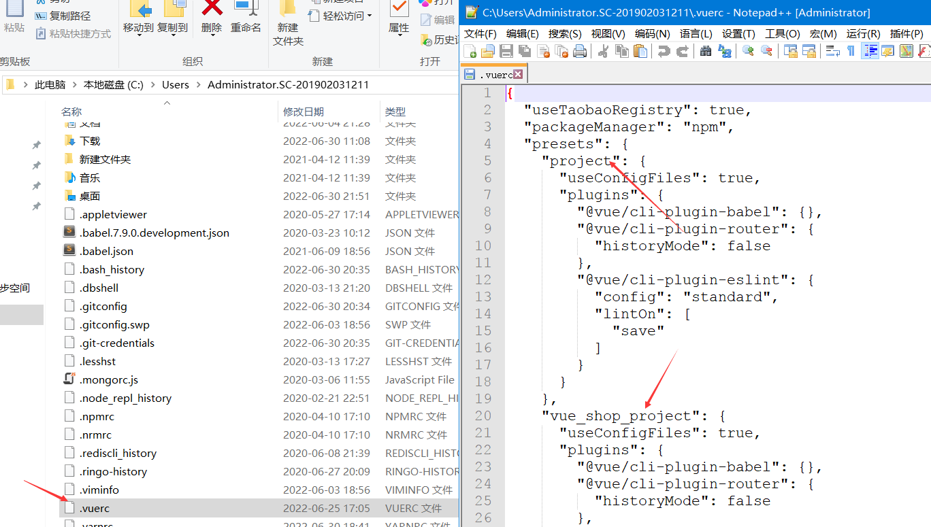Select the .bash_history file row
This screenshot has height=527, width=931.
tap(259, 269)
